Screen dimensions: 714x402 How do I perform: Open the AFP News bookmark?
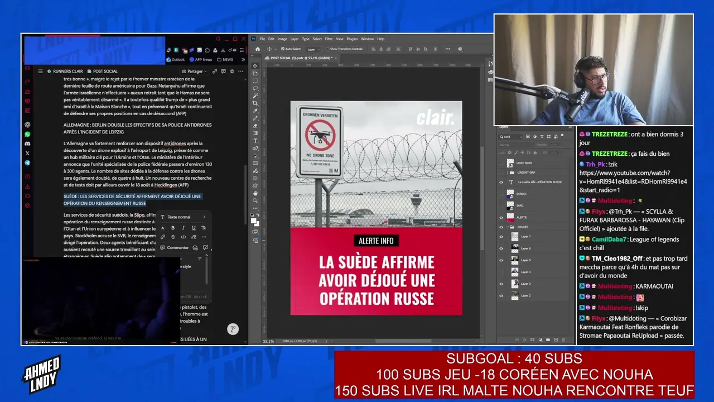pyautogui.click(x=201, y=60)
